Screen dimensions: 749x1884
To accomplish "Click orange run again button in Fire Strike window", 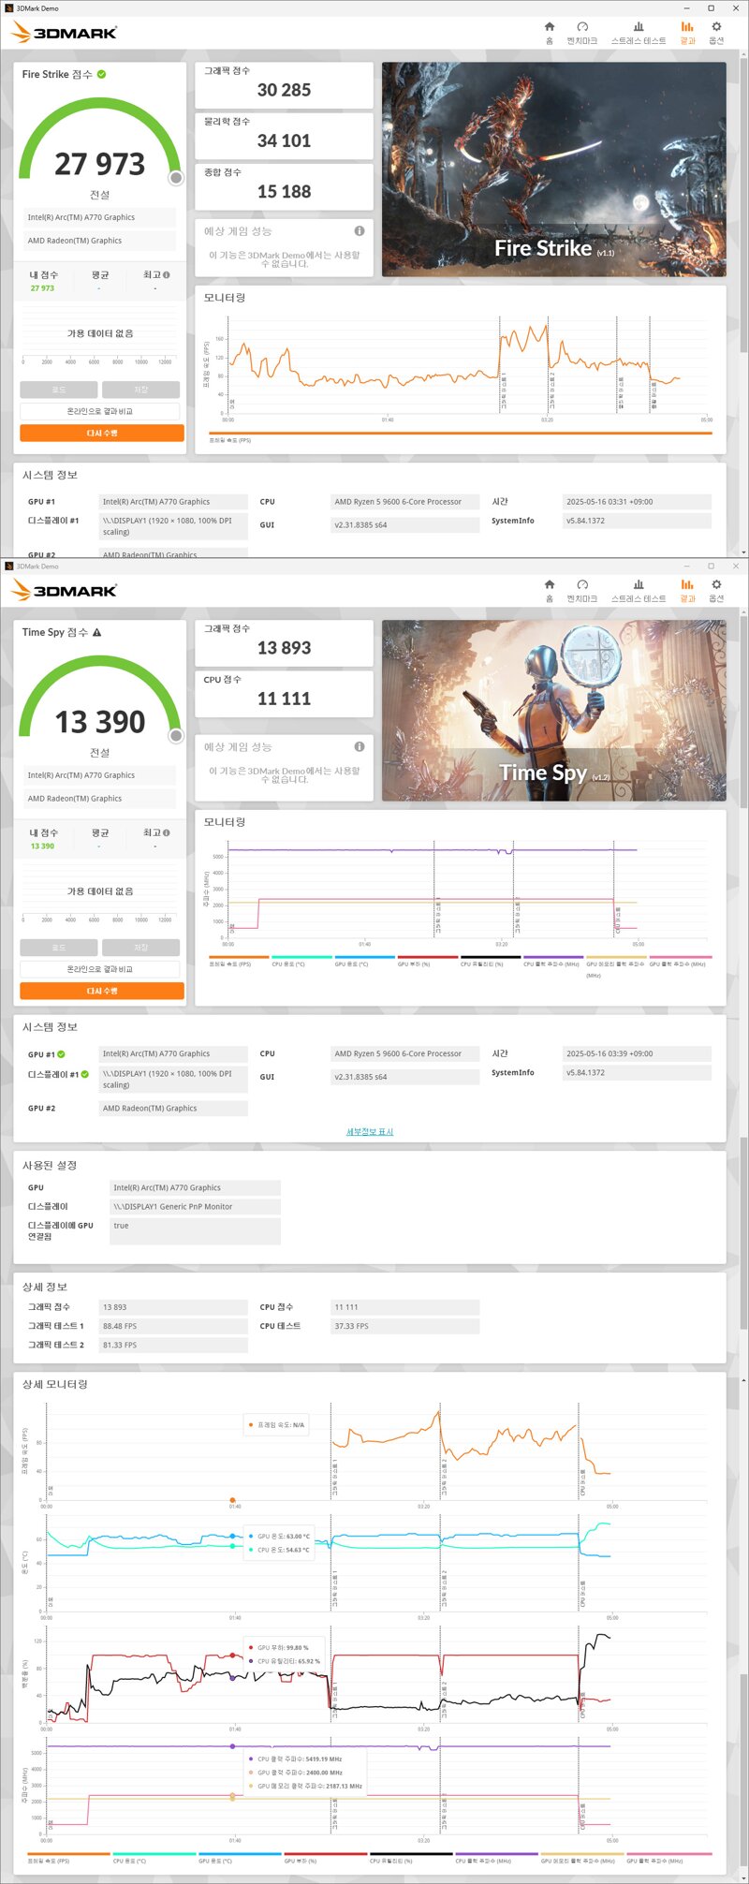I will [102, 434].
